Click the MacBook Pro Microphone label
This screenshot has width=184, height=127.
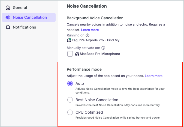[x=100, y=54]
